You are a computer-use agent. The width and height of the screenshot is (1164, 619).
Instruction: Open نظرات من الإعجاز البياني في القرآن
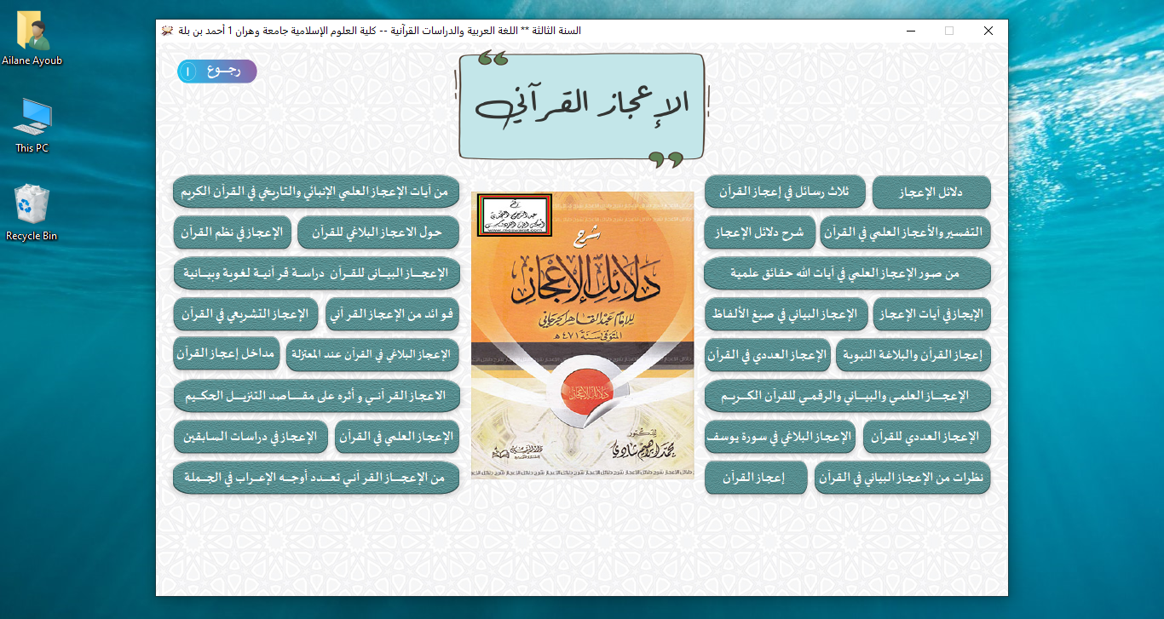902,478
